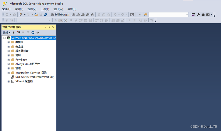Expand the Integration Services 目录 folder
This screenshot has height=131, width=221.
point(9,73)
